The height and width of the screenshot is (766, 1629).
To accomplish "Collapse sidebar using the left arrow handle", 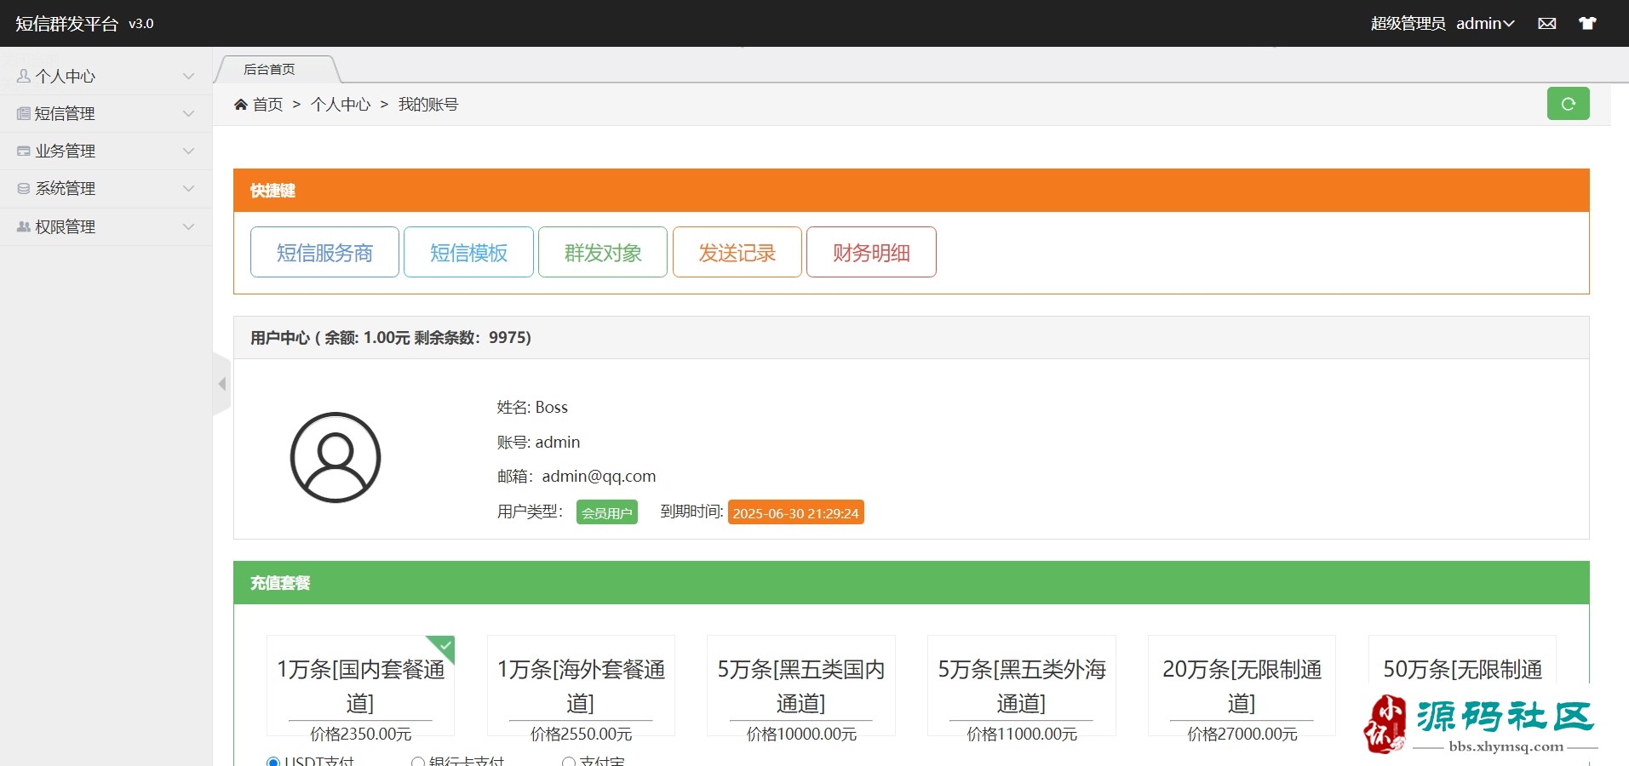I will [222, 384].
